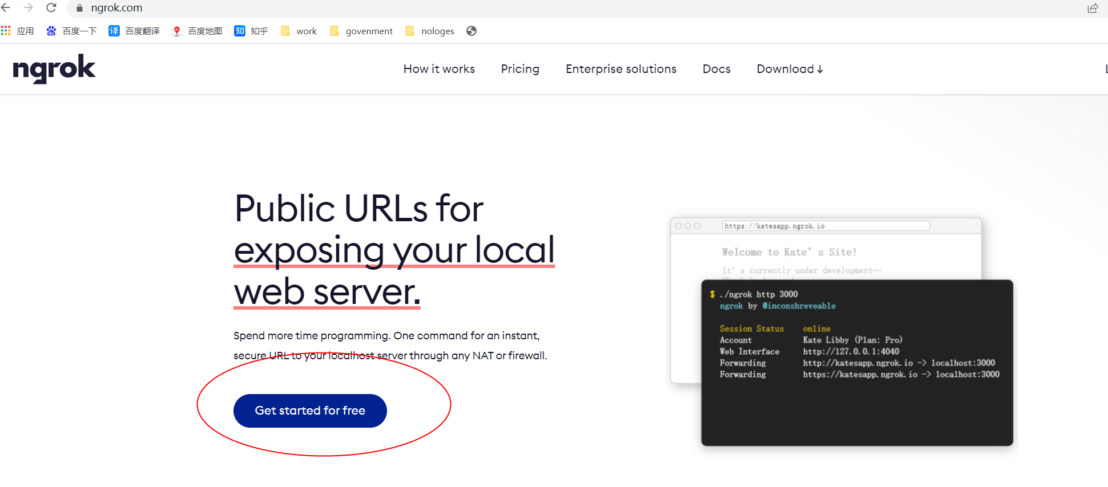
Task: Click the katesapp.ngrok.io URL field in illustration
Action: click(825, 226)
